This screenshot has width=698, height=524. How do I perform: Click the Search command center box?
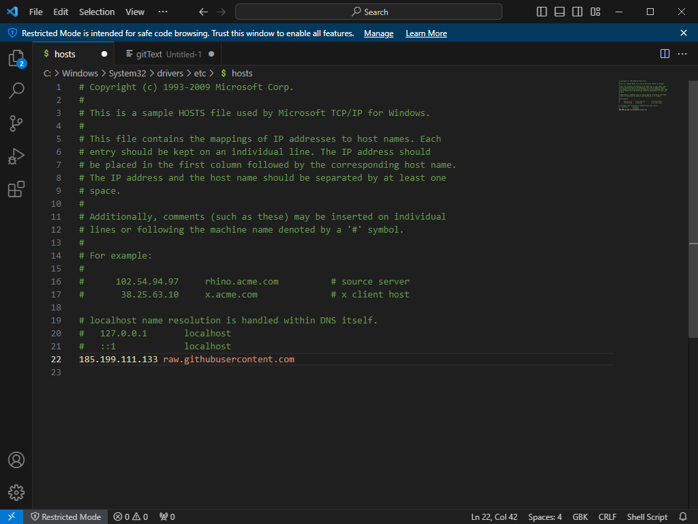[369, 12]
